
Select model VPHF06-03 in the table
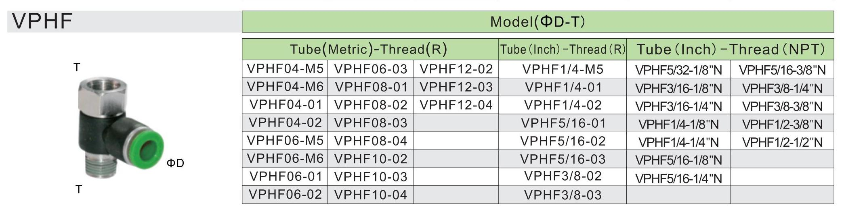[x=371, y=69]
